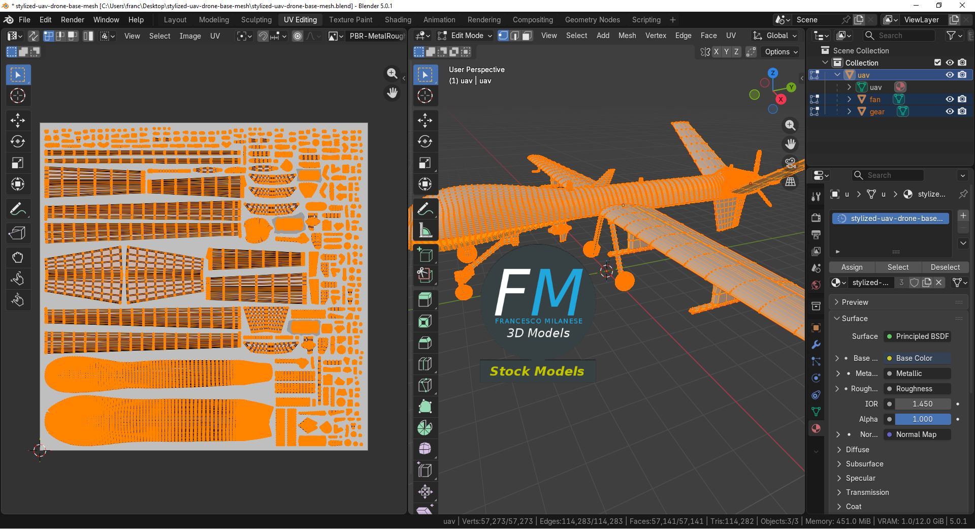The height and width of the screenshot is (529, 975).
Task: Switch to the Geometry Nodes workspace tab
Action: pyautogui.click(x=592, y=20)
